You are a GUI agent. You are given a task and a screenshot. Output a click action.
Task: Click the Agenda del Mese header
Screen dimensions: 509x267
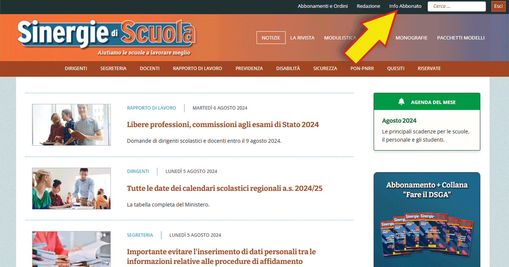pyautogui.click(x=427, y=102)
